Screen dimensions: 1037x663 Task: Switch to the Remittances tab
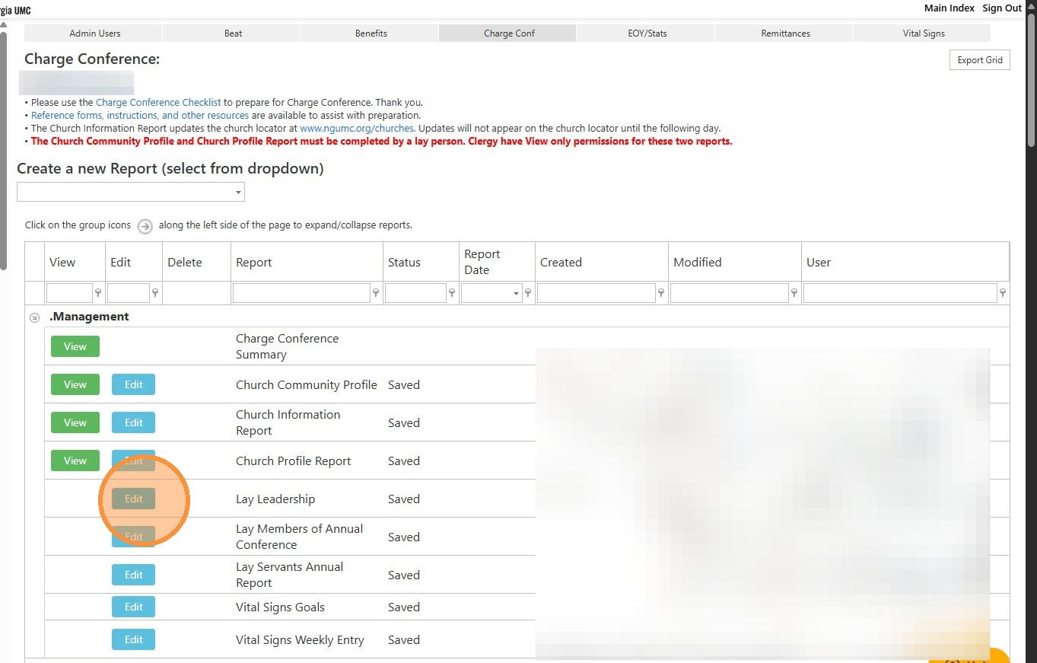point(784,33)
